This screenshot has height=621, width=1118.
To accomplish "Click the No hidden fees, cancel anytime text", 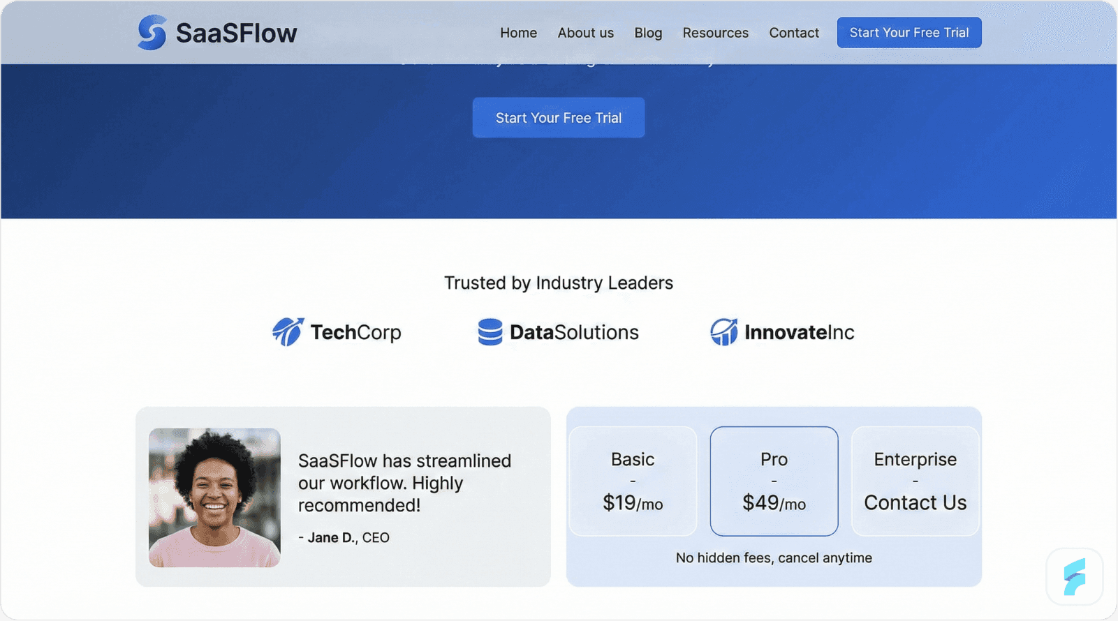I will 774,558.
